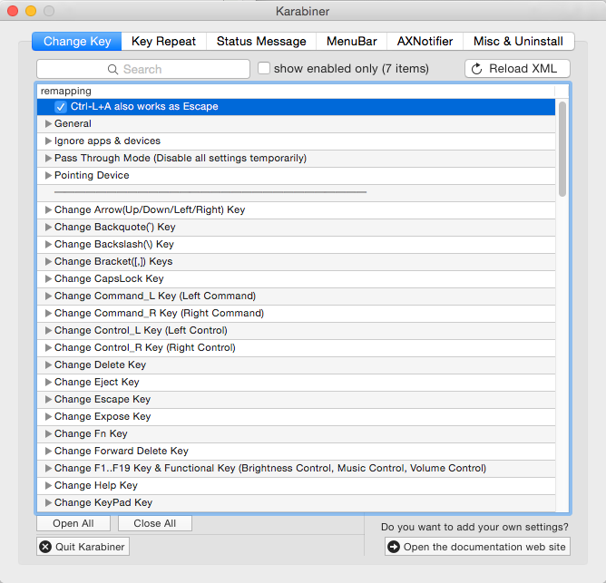Click "Do you want to add your own settings?"
Screen dimensions: 606x583
coord(474,527)
